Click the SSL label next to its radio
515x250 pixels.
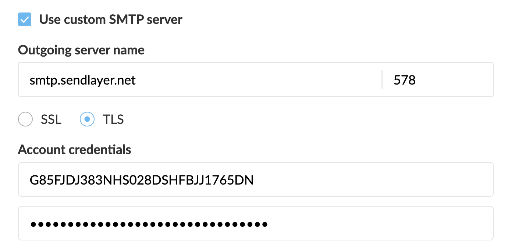51,119
